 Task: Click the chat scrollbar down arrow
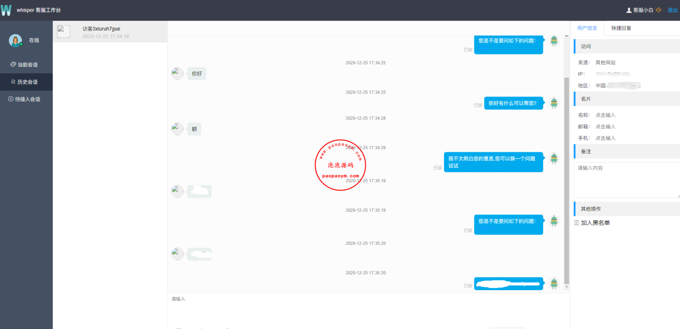tap(567, 287)
